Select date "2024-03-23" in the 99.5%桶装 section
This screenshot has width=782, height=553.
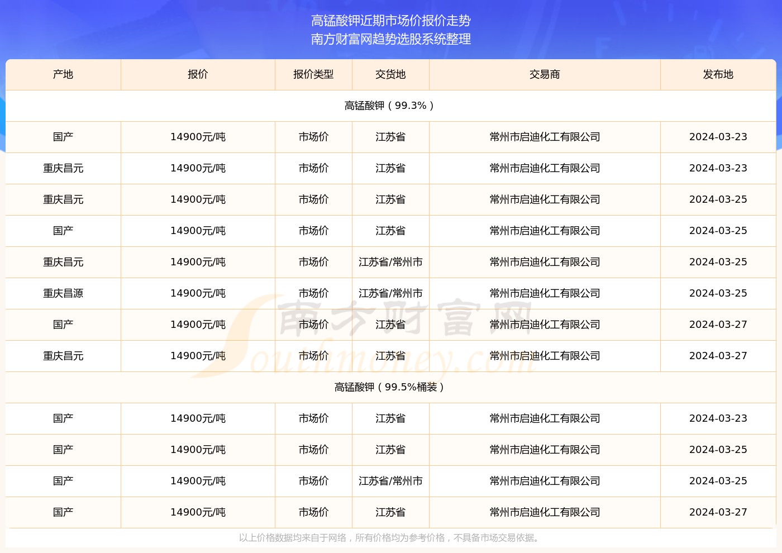[718, 418]
